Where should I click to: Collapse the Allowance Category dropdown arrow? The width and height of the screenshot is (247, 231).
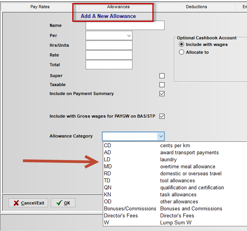160,136
